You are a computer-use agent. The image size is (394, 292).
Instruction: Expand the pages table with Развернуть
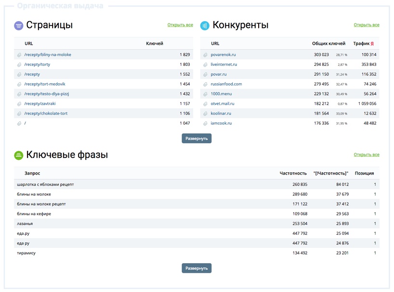point(197,138)
